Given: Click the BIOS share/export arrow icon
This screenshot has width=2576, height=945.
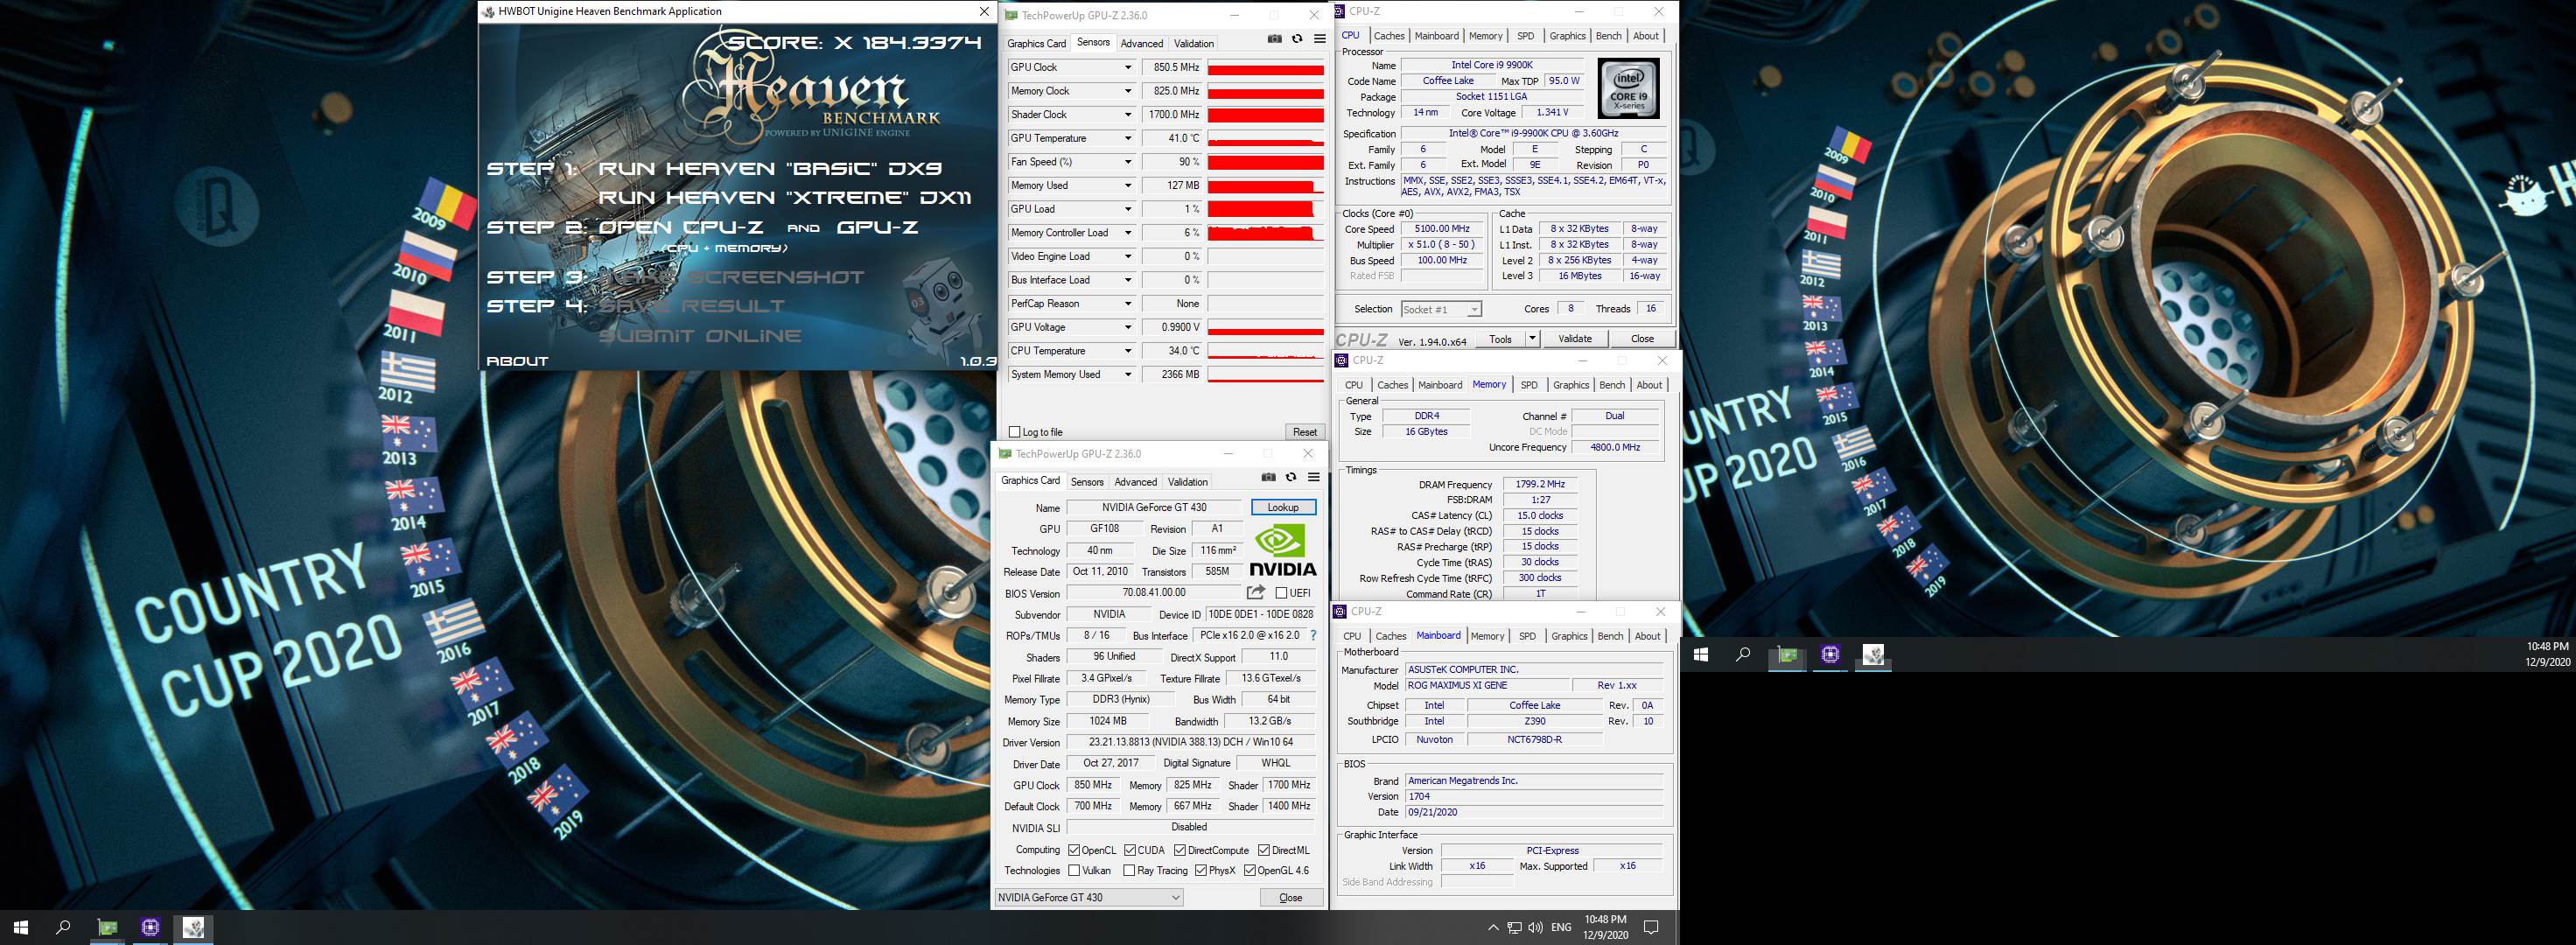Looking at the screenshot, I should (1256, 592).
